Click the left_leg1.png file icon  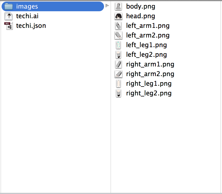(118, 45)
